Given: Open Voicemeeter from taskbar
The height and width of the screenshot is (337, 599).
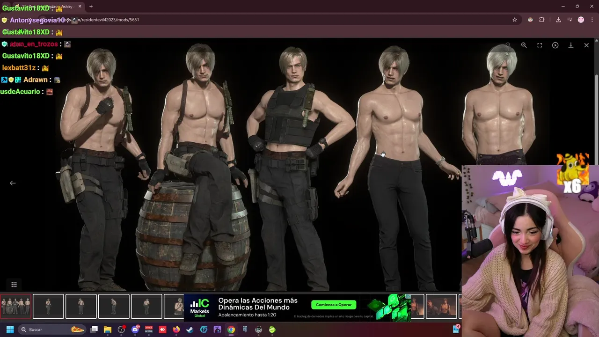Looking at the screenshot, I should 149,330.
